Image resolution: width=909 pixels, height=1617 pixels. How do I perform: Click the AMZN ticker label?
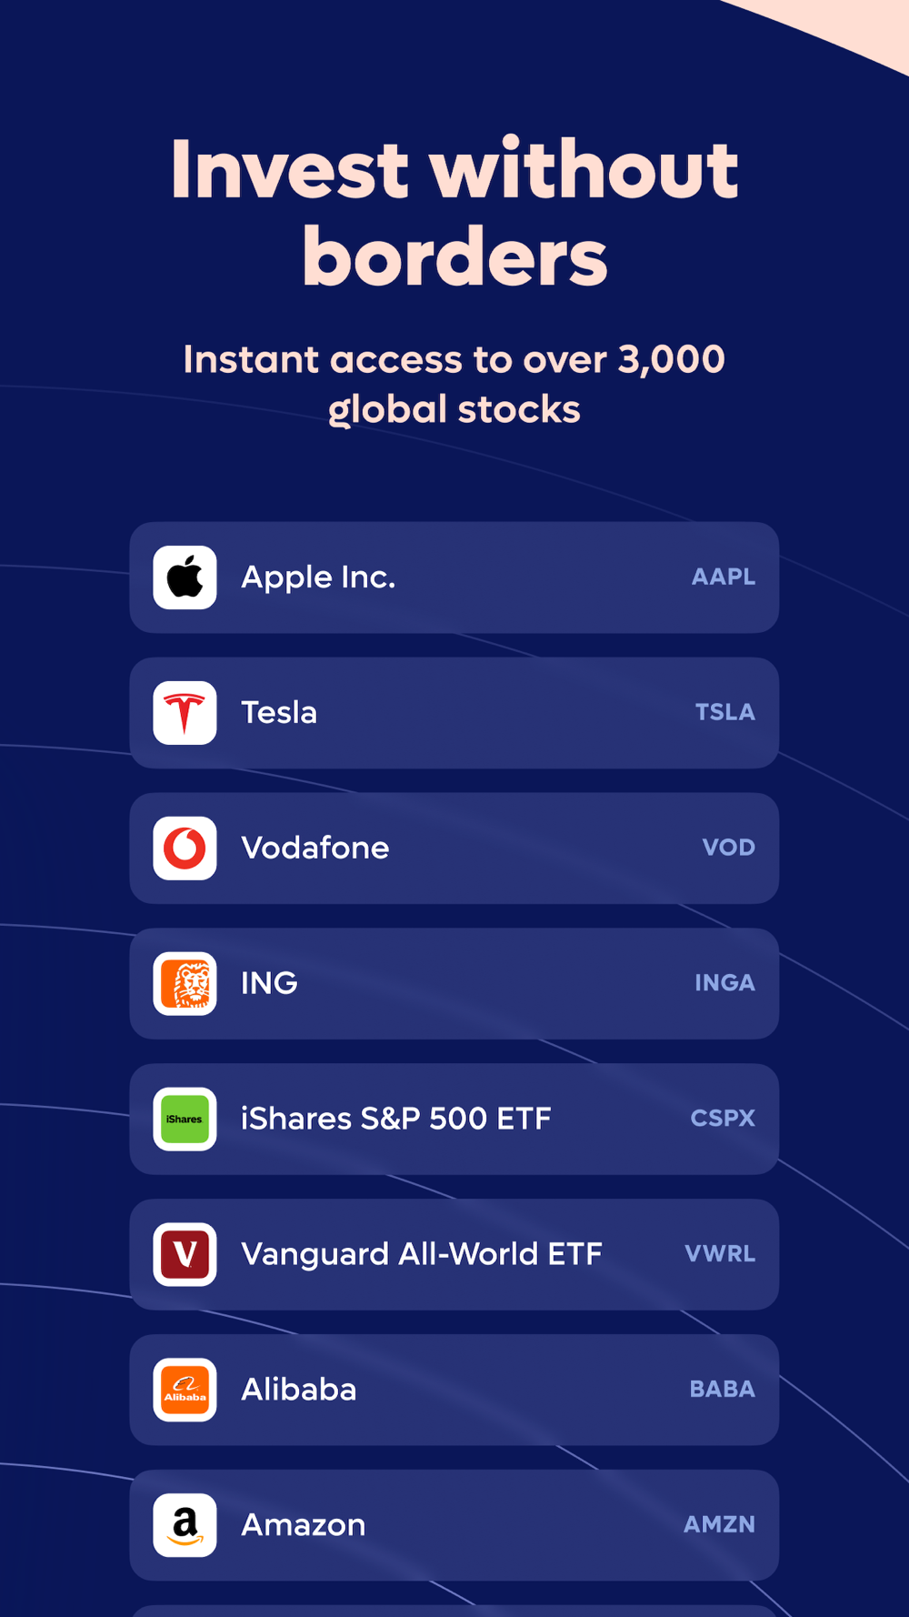(x=720, y=1525)
